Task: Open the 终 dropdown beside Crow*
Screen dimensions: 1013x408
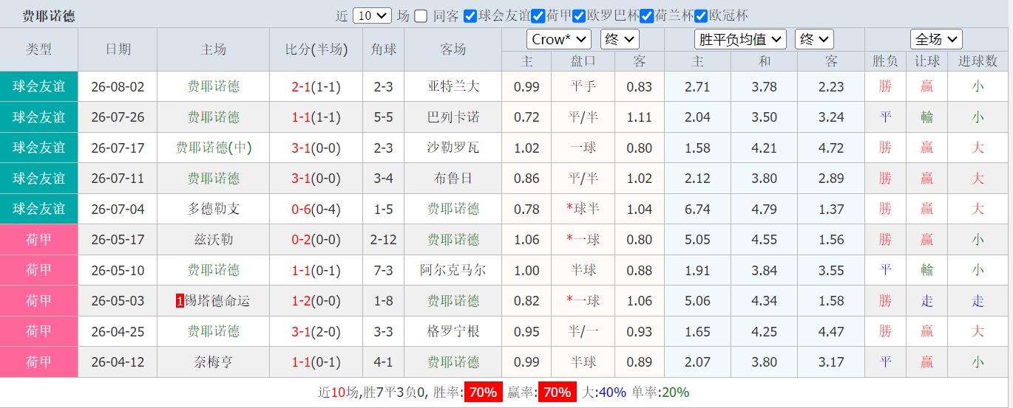Action: [620, 39]
